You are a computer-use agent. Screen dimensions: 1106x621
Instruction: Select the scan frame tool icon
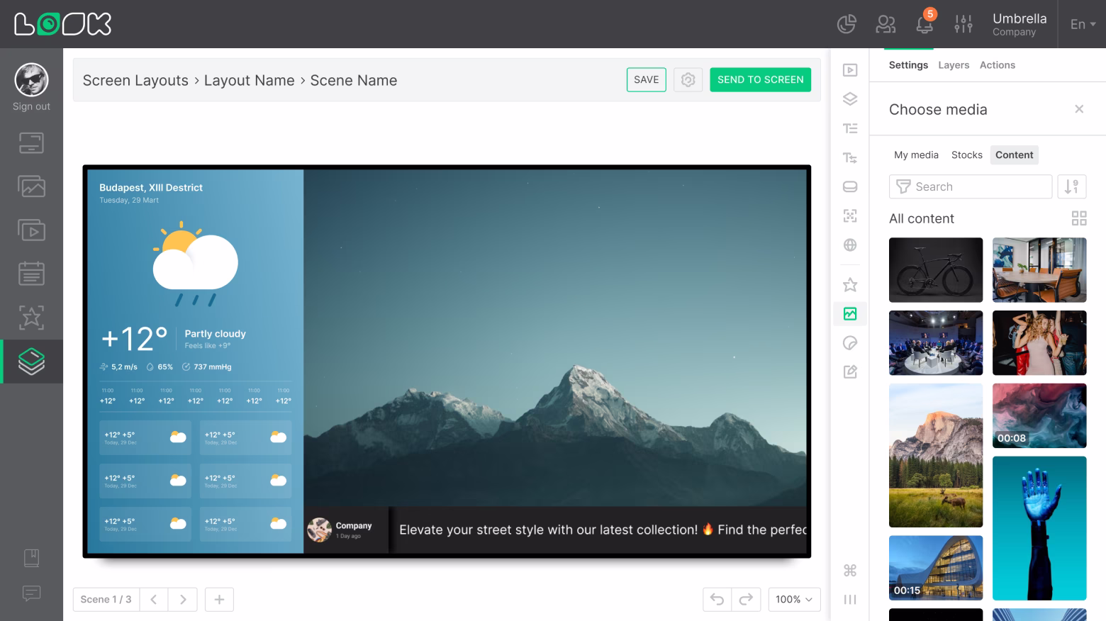850,216
